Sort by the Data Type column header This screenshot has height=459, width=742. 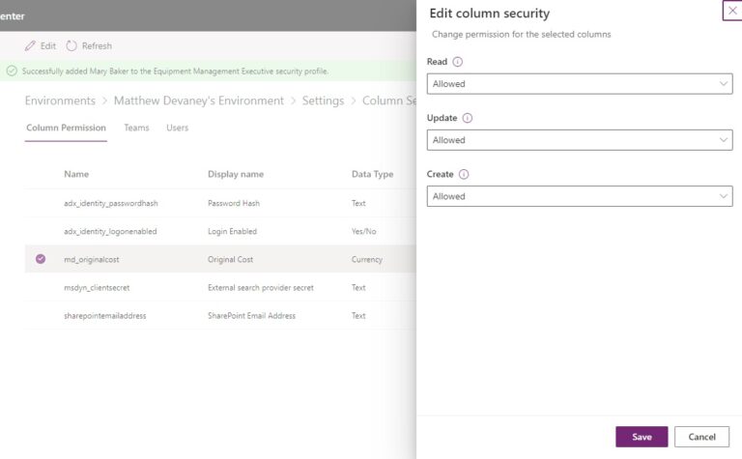tap(372, 174)
